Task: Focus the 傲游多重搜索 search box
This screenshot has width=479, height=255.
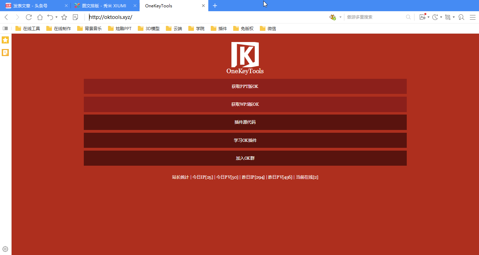Action: [x=375, y=17]
